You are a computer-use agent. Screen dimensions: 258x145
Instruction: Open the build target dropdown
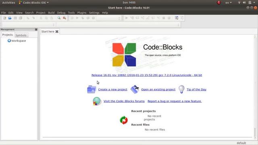coord(108,18)
